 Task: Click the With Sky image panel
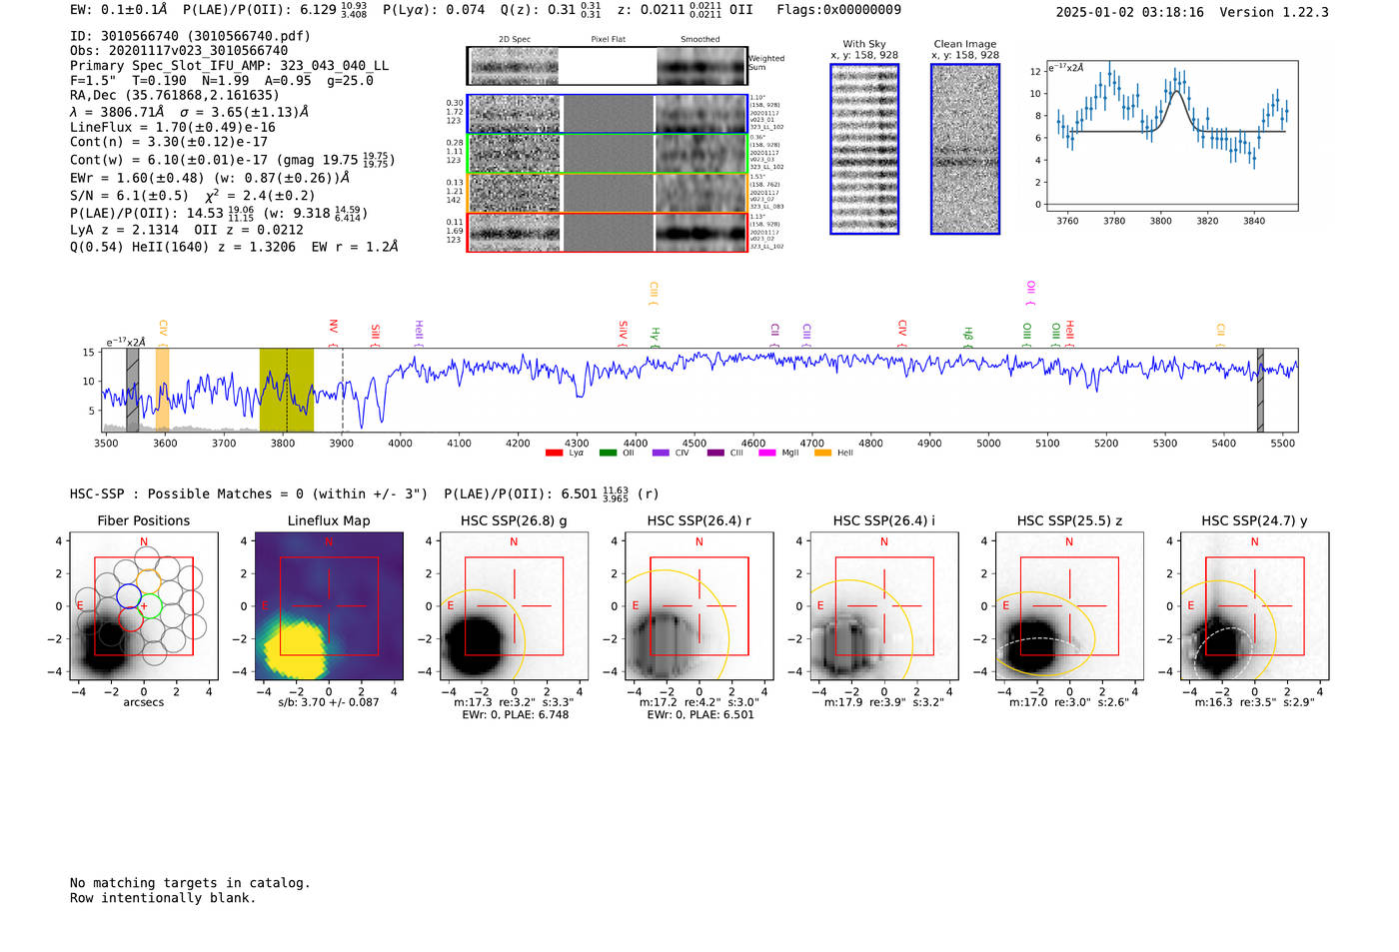tap(864, 149)
